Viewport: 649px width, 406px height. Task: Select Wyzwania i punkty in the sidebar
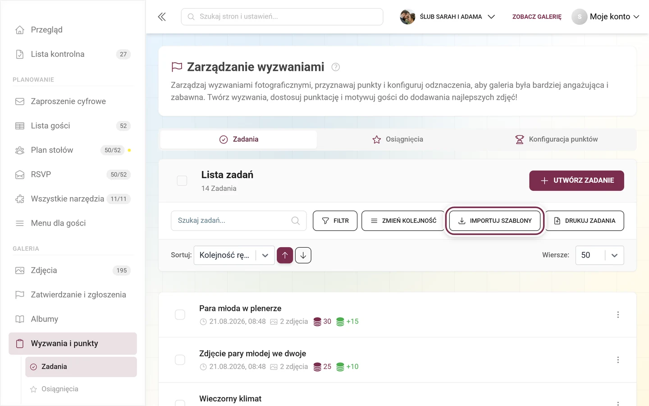pyautogui.click(x=73, y=344)
